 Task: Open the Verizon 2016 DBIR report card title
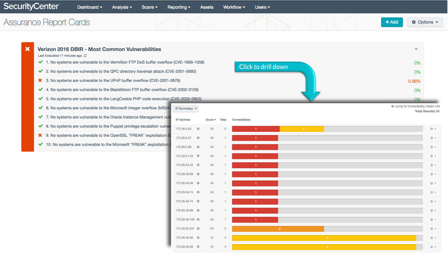[x=99, y=49]
